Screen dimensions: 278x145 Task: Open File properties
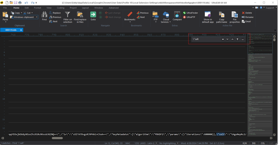[x=235, y=17]
